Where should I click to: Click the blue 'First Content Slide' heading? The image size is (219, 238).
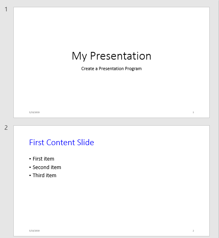(x=62, y=142)
